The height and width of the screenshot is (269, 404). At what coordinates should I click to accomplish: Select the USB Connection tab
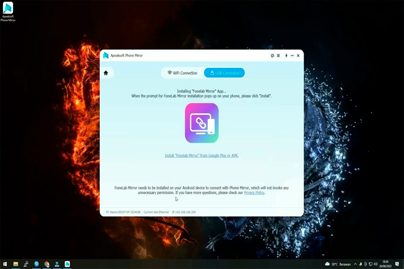point(224,73)
